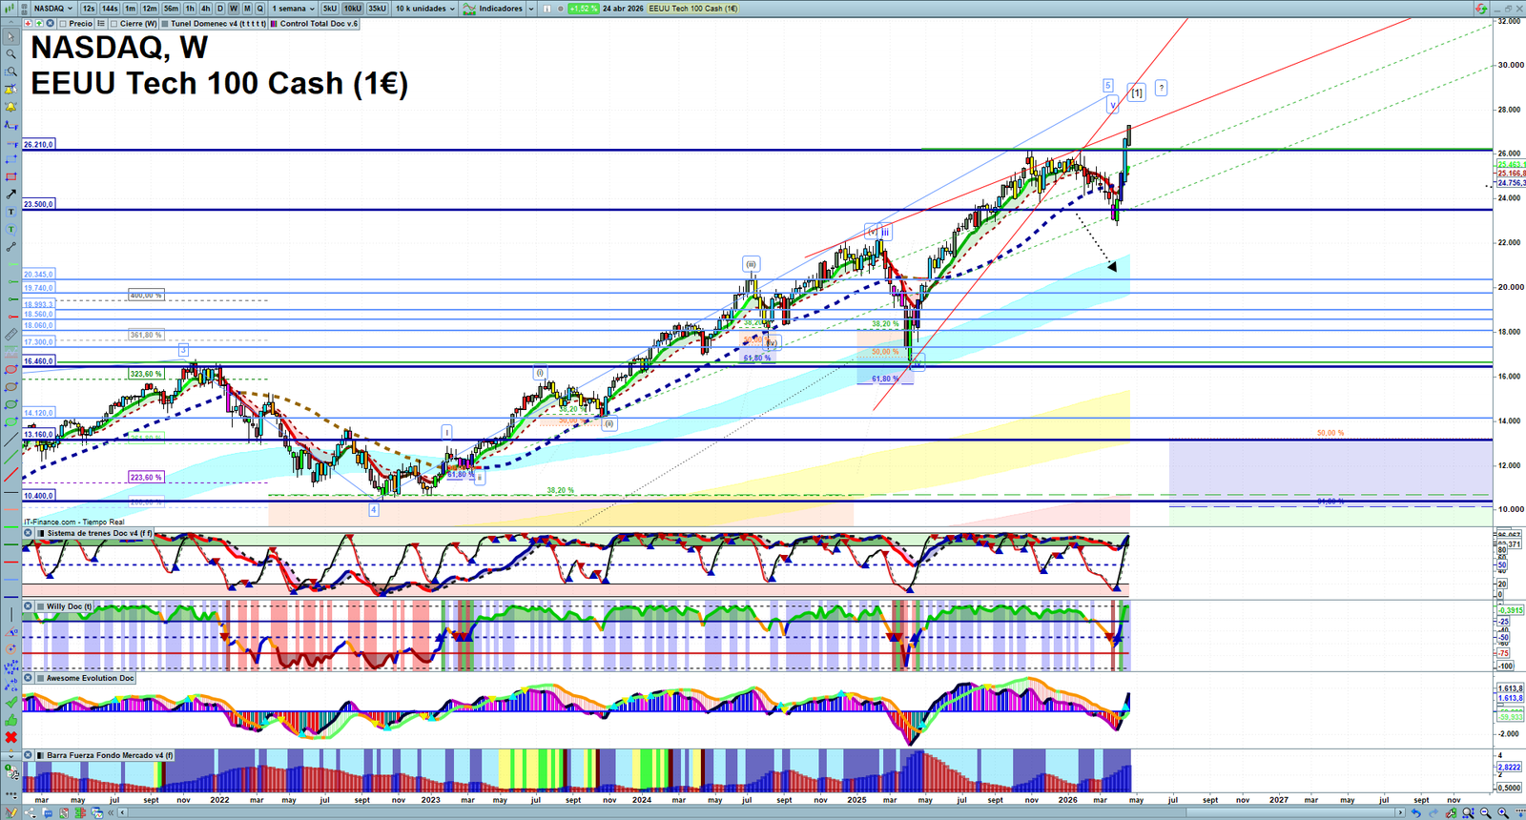The image size is (1526, 820).
Task: Toggle the 5kU units button
Action: click(330, 9)
